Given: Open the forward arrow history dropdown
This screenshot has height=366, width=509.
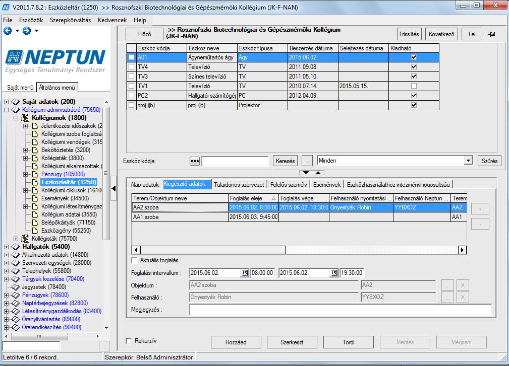Looking at the screenshot, I should point(36,31).
